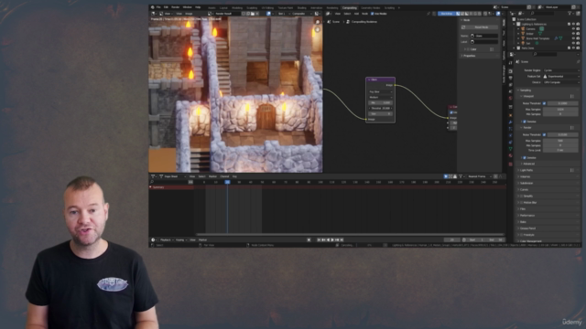The height and width of the screenshot is (329, 586).
Task: Open the Fog Glow type dropdown in Glare node
Action: [x=381, y=91]
